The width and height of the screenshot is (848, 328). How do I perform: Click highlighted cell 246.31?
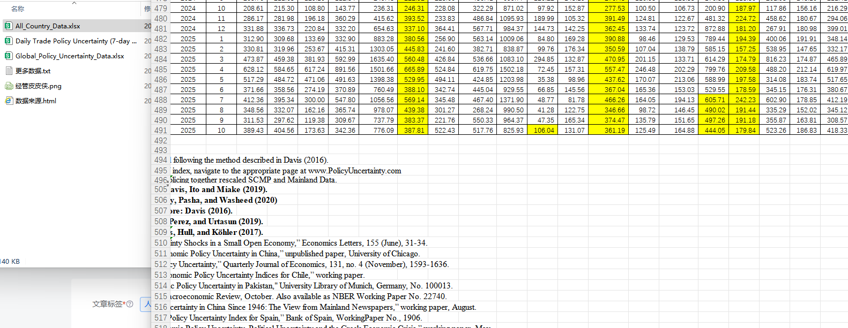tap(413, 9)
